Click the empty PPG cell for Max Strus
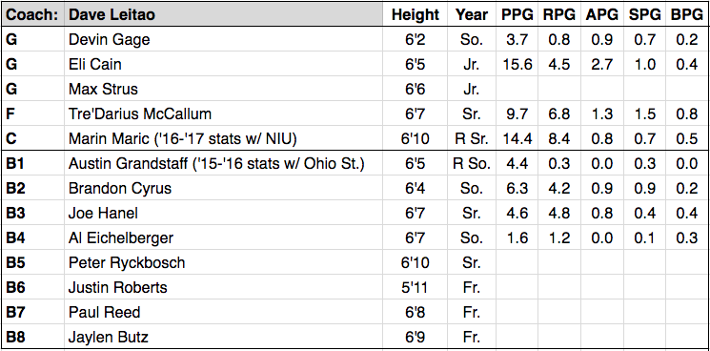The width and height of the screenshot is (710, 351). (x=517, y=89)
